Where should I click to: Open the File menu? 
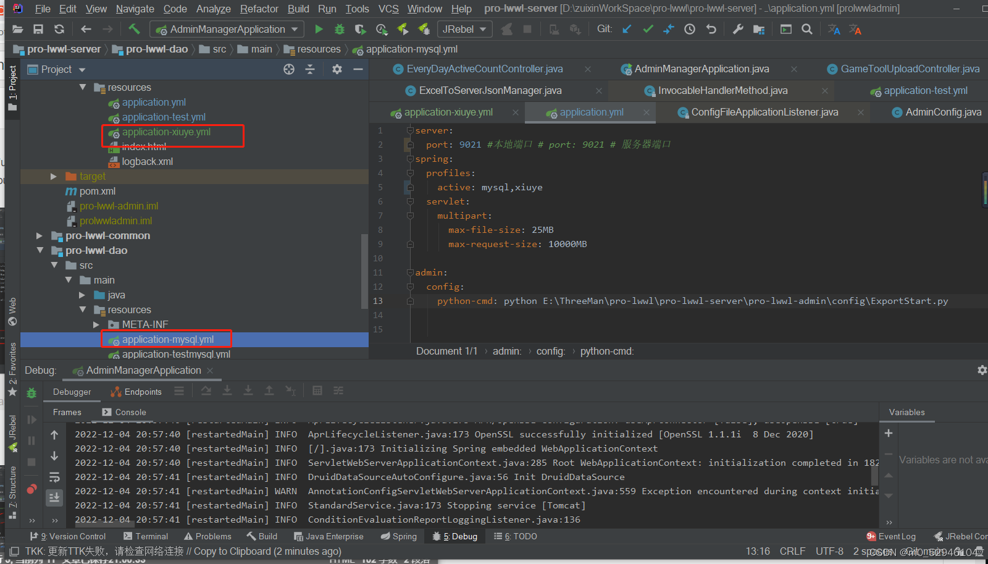43,9
